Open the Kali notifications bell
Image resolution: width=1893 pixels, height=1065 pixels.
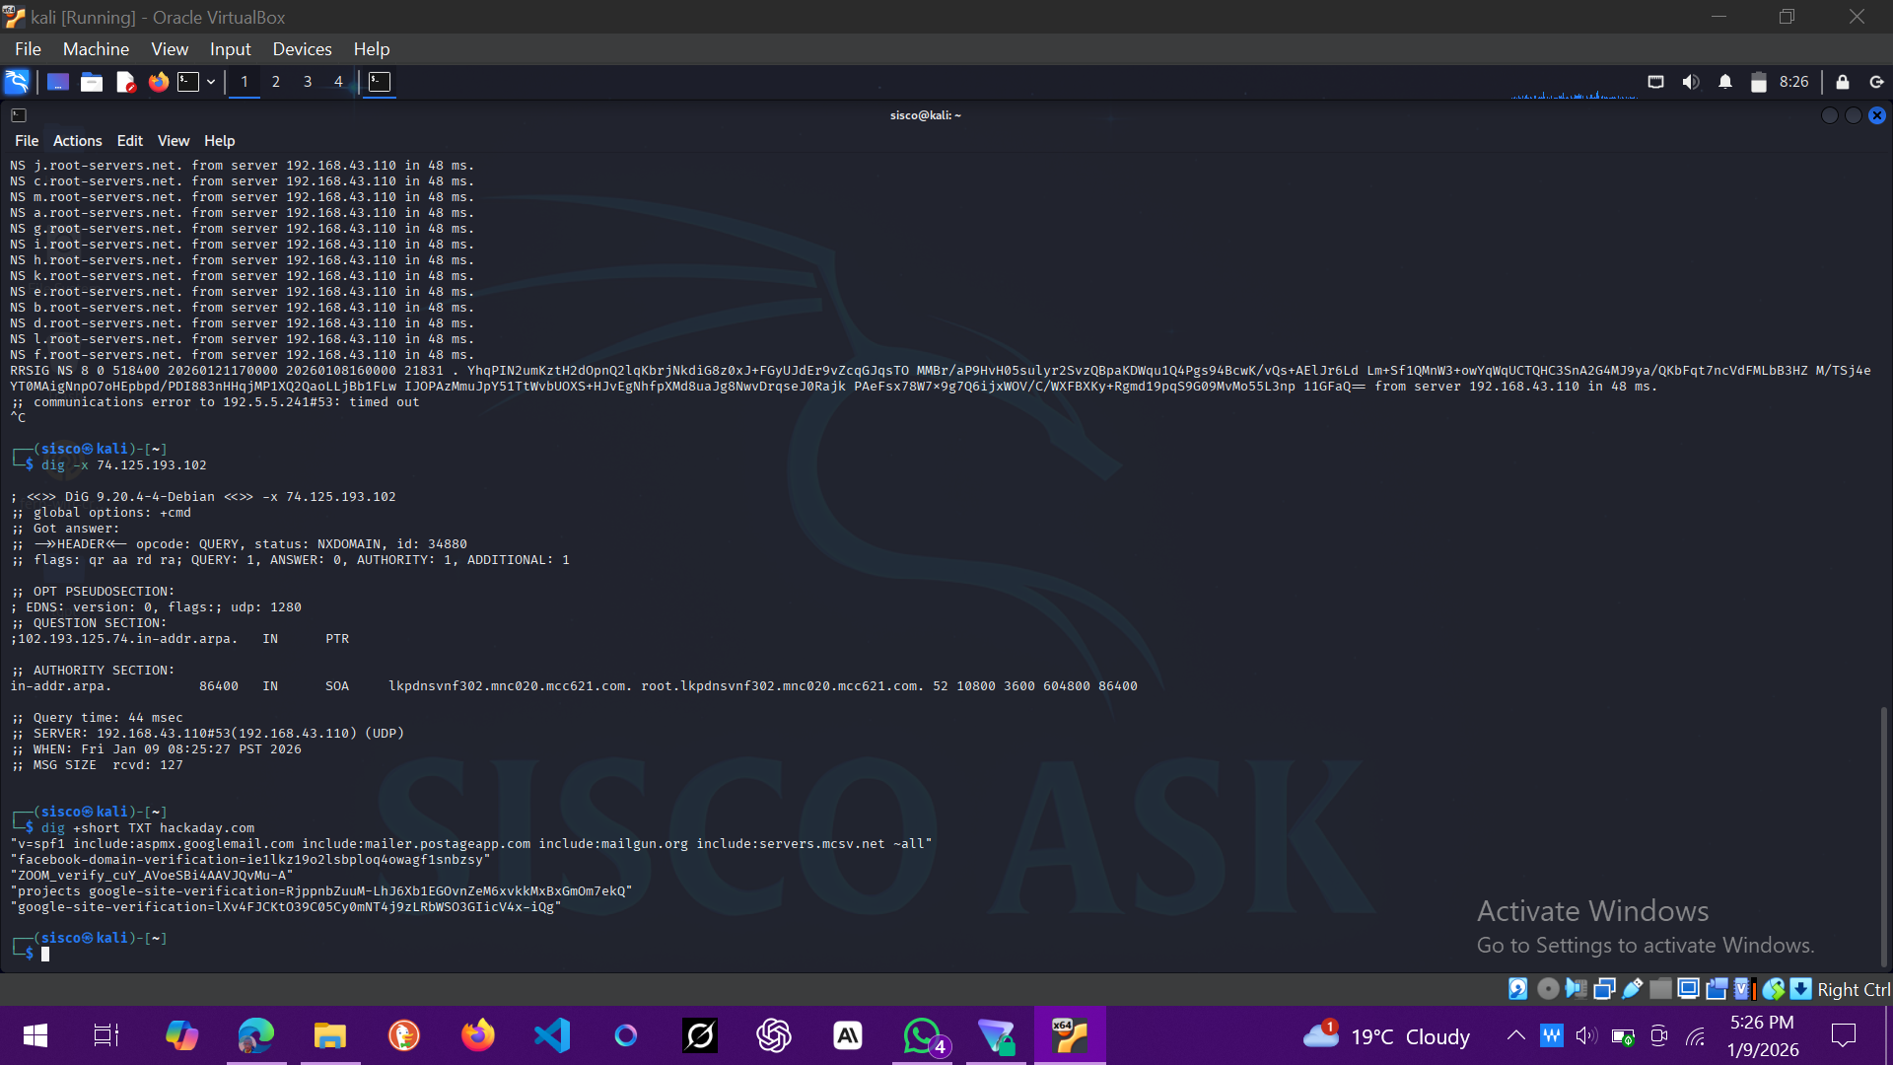(x=1725, y=82)
